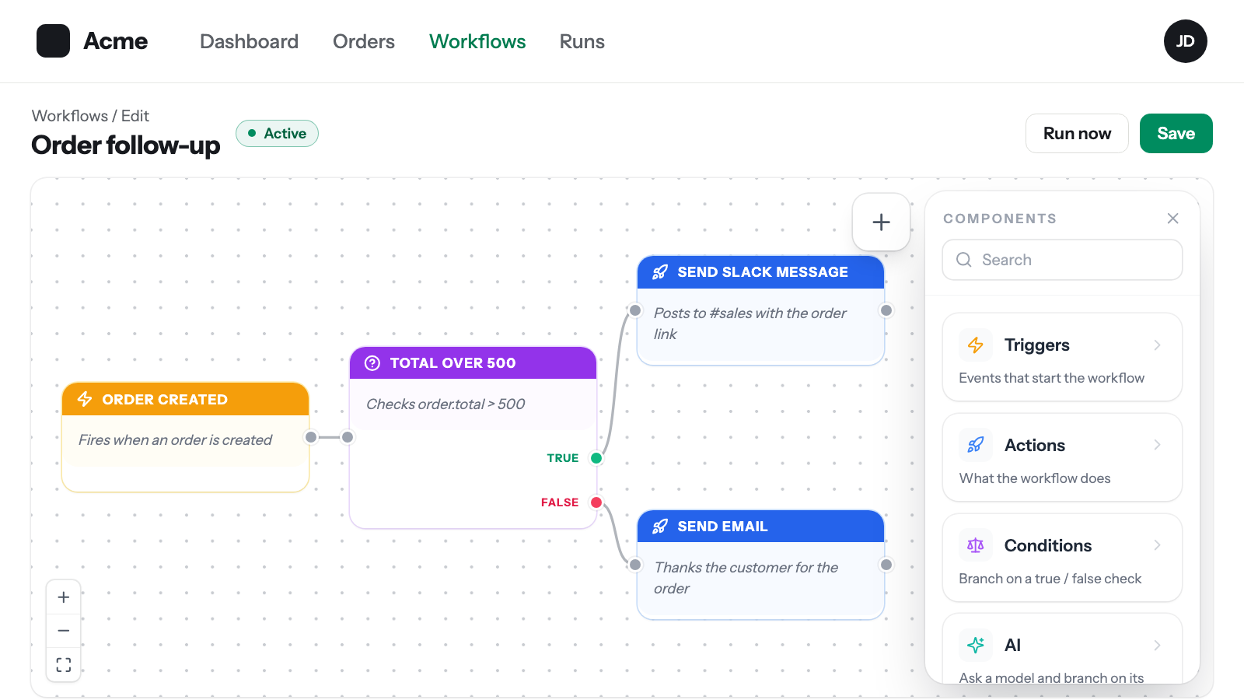This screenshot has width=1244, height=700.
Task: Click the red FALSE output port
Action: [x=596, y=502]
